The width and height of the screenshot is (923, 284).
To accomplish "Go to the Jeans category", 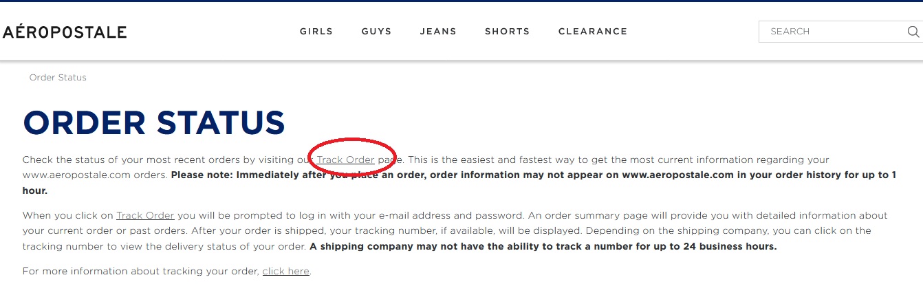I will (x=438, y=32).
